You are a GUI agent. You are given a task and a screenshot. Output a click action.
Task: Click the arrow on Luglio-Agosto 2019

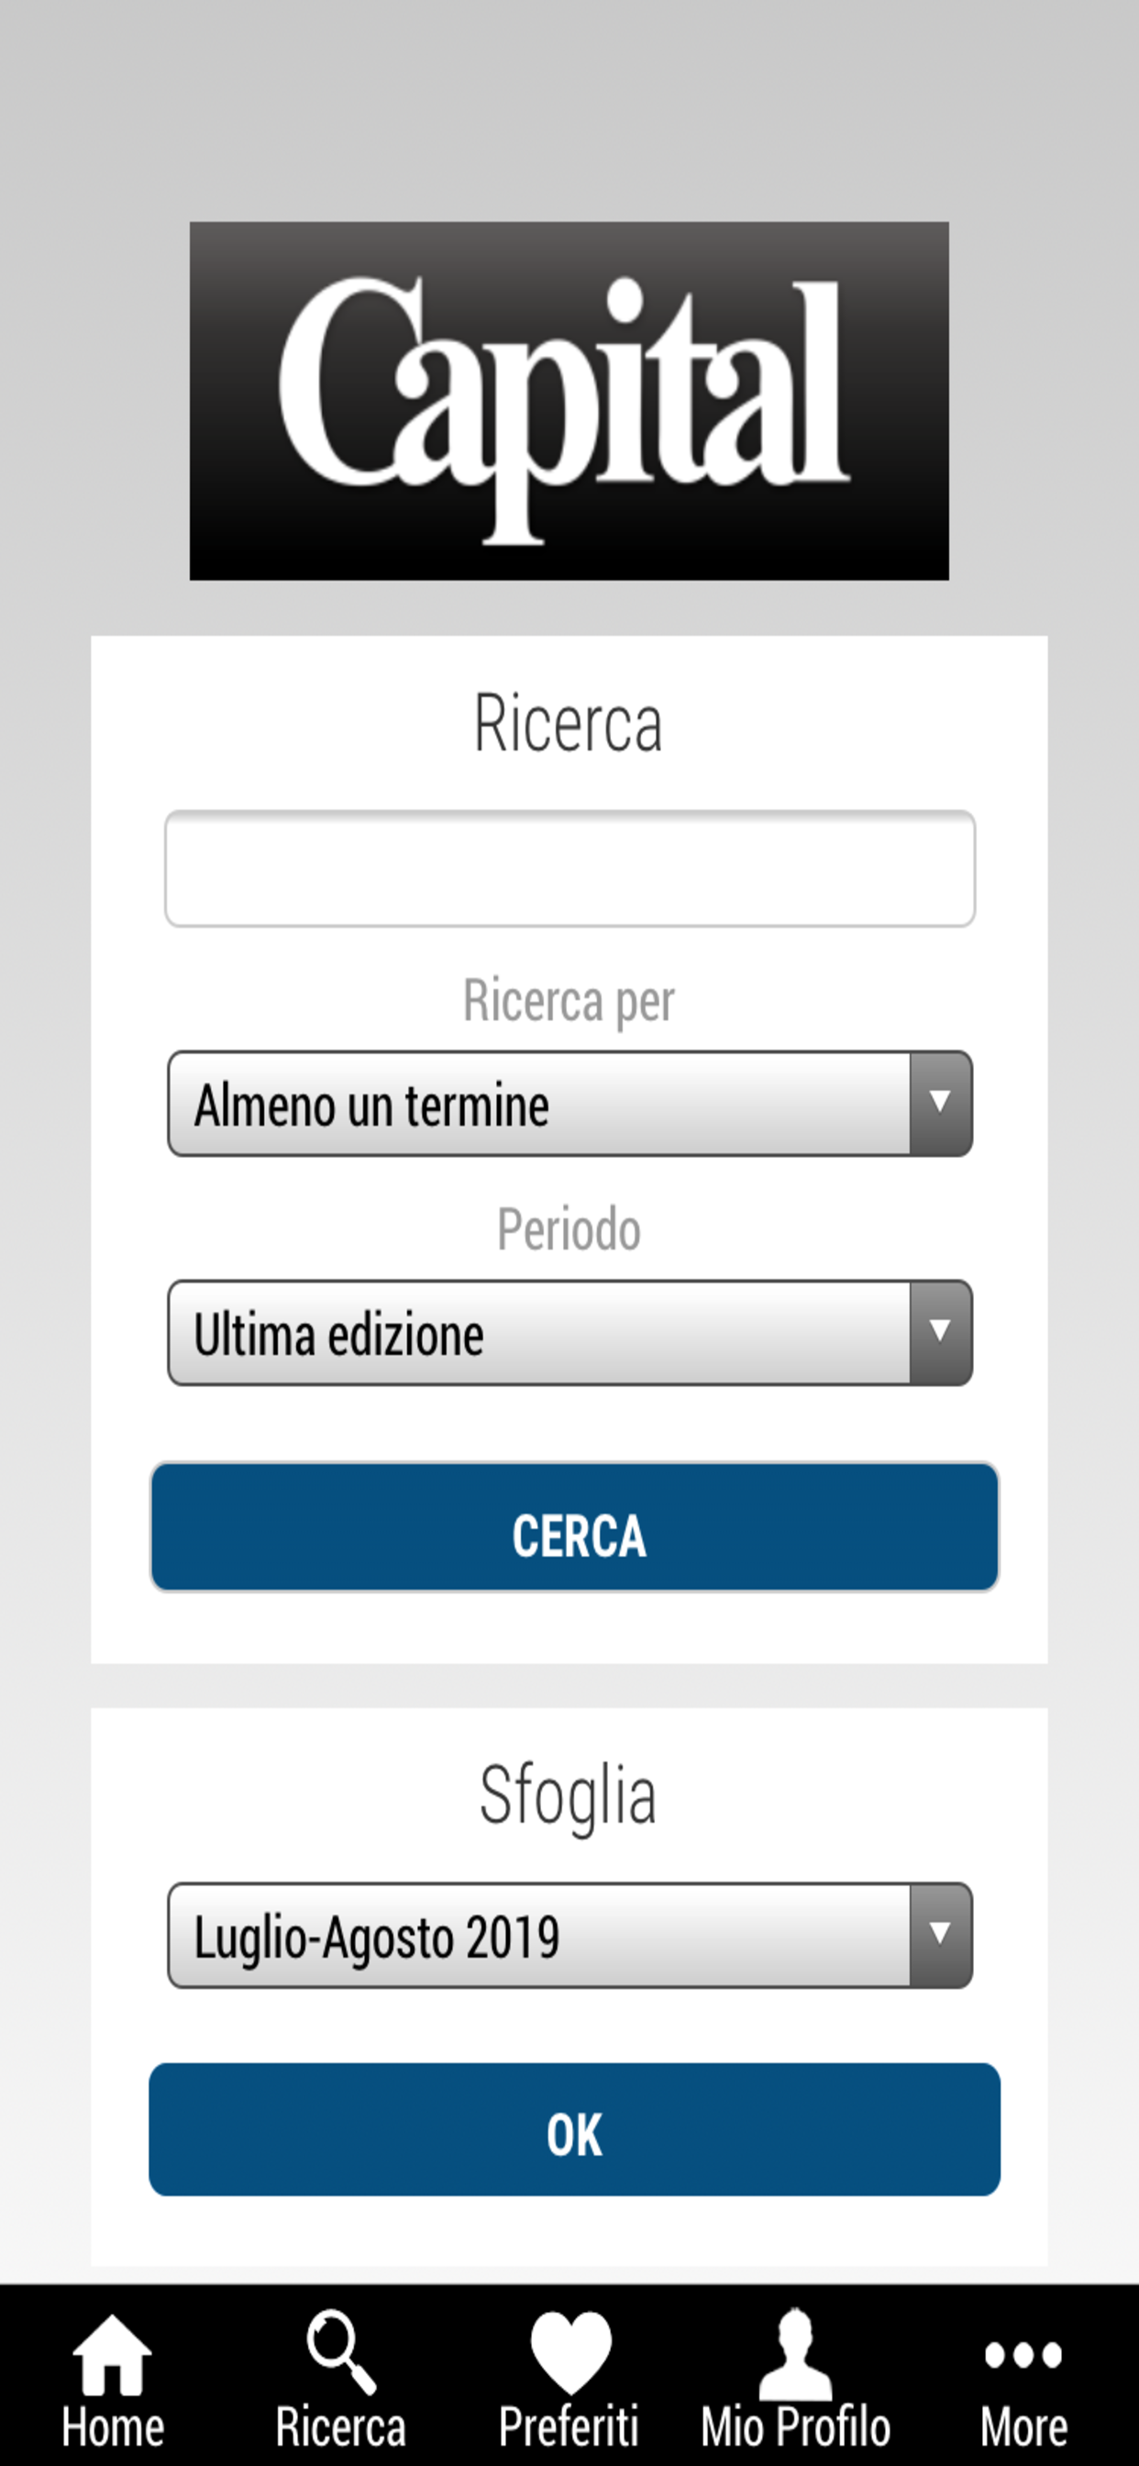pyautogui.click(x=940, y=1936)
